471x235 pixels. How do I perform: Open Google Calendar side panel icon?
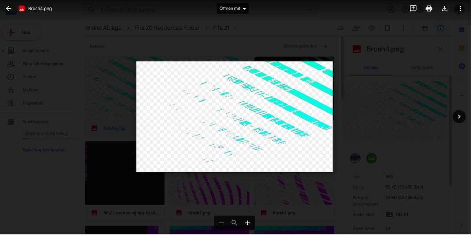462,29
